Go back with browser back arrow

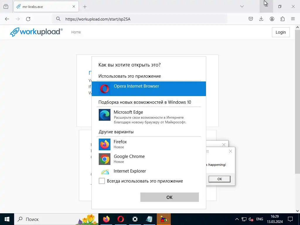(7, 19)
